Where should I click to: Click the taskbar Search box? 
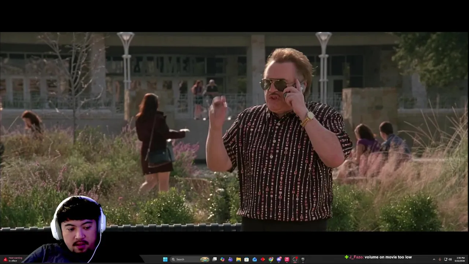tap(190, 259)
